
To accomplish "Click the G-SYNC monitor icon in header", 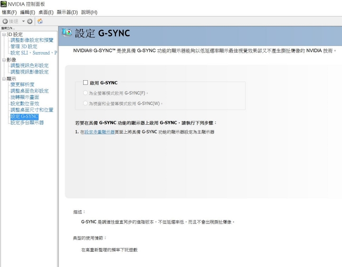I will tap(67, 32).
